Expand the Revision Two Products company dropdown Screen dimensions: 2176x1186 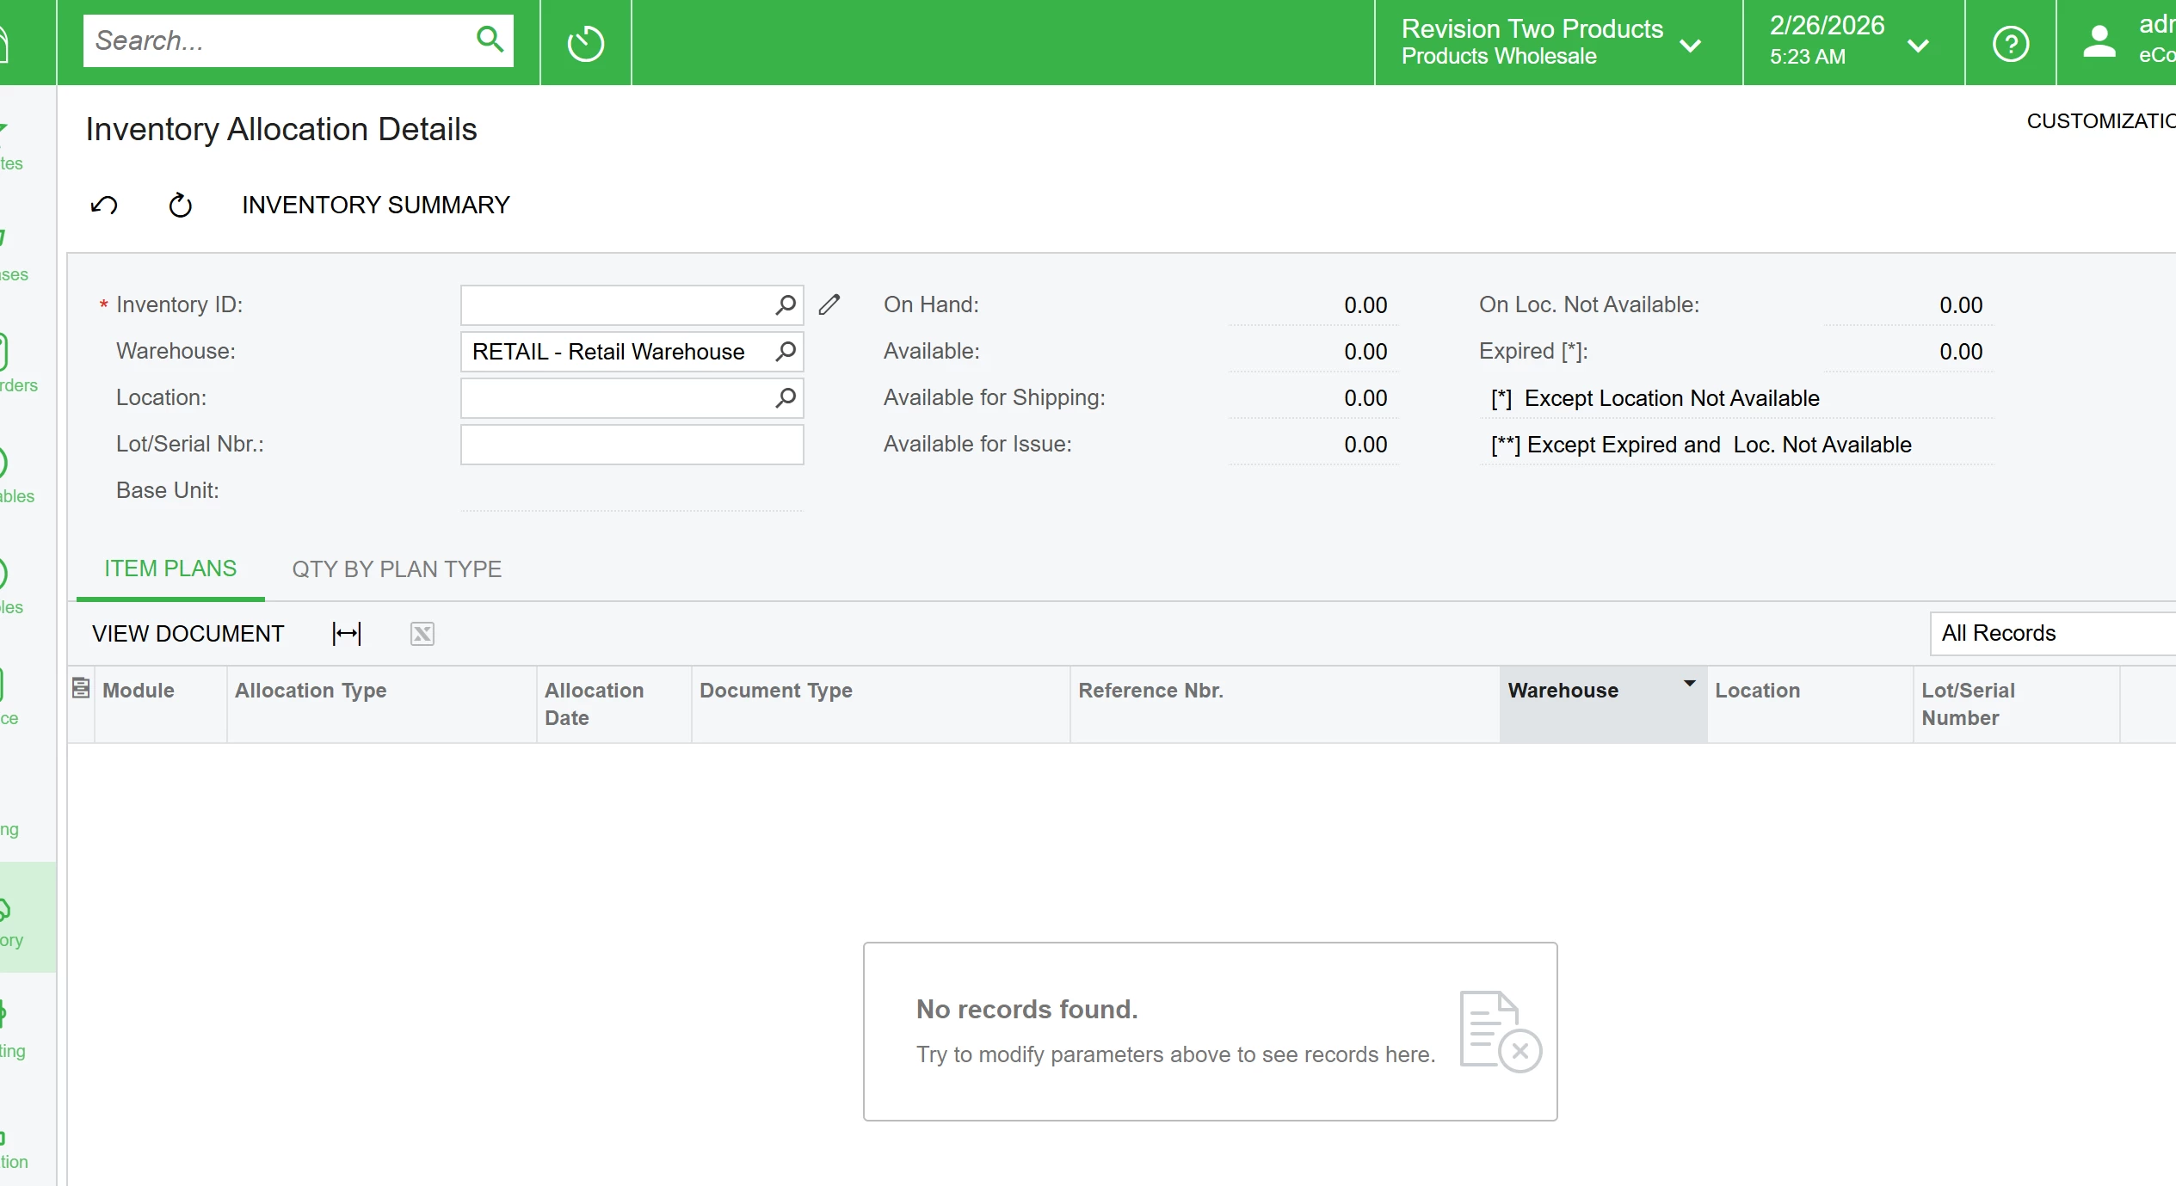(1690, 45)
